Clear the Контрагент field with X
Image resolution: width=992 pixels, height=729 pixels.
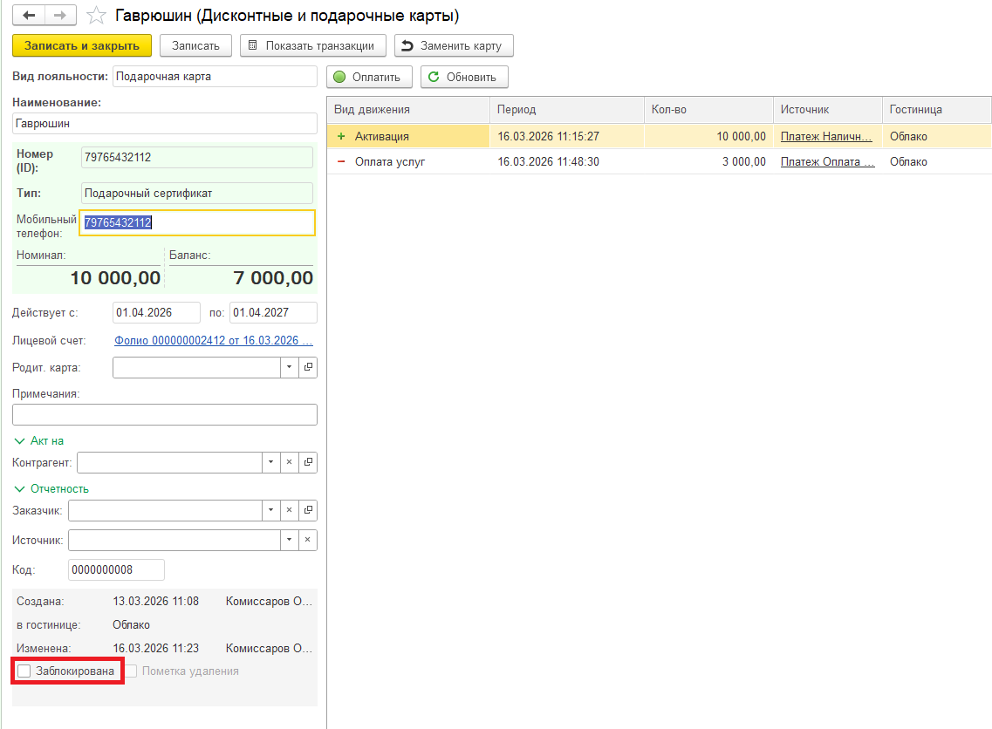289,462
